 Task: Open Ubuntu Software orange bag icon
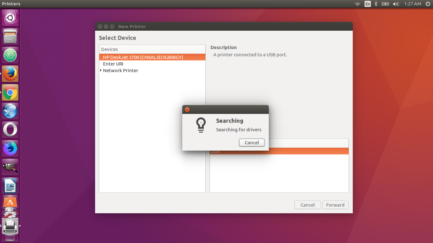(x=10, y=202)
